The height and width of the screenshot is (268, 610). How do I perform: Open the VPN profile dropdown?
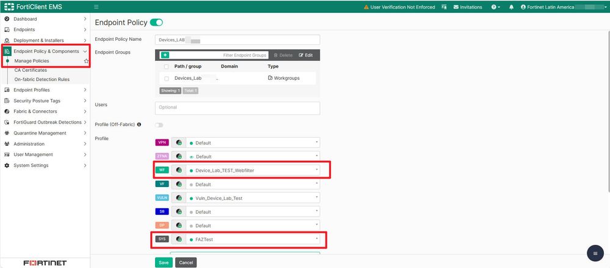click(x=253, y=143)
